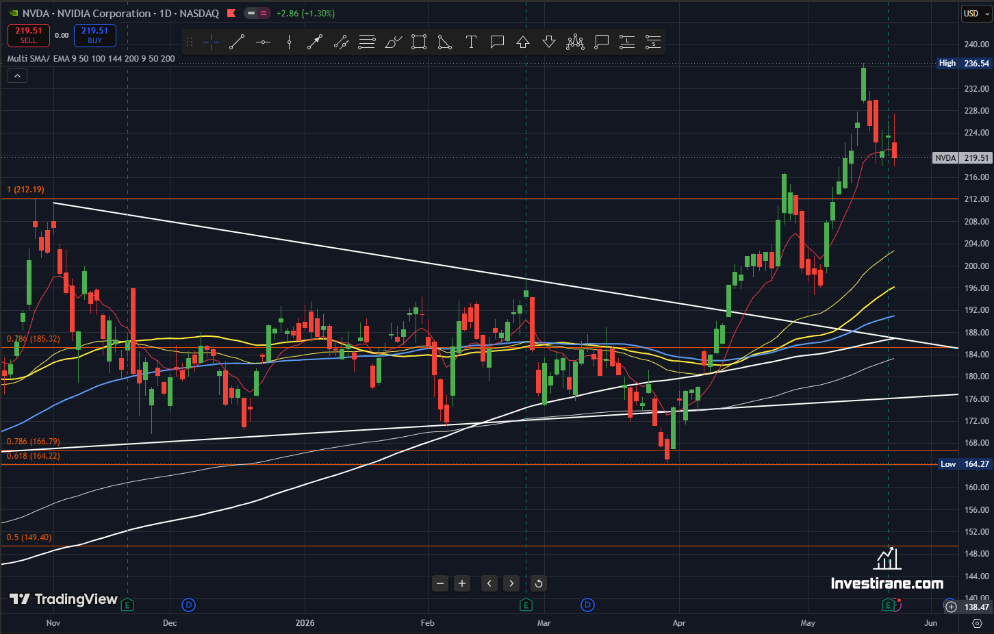The width and height of the screenshot is (994, 634).
Task: Click the Low 164.27 price label
Action: (x=965, y=464)
